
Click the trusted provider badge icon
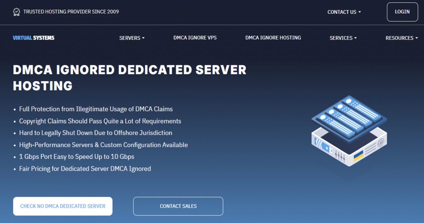click(17, 12)
